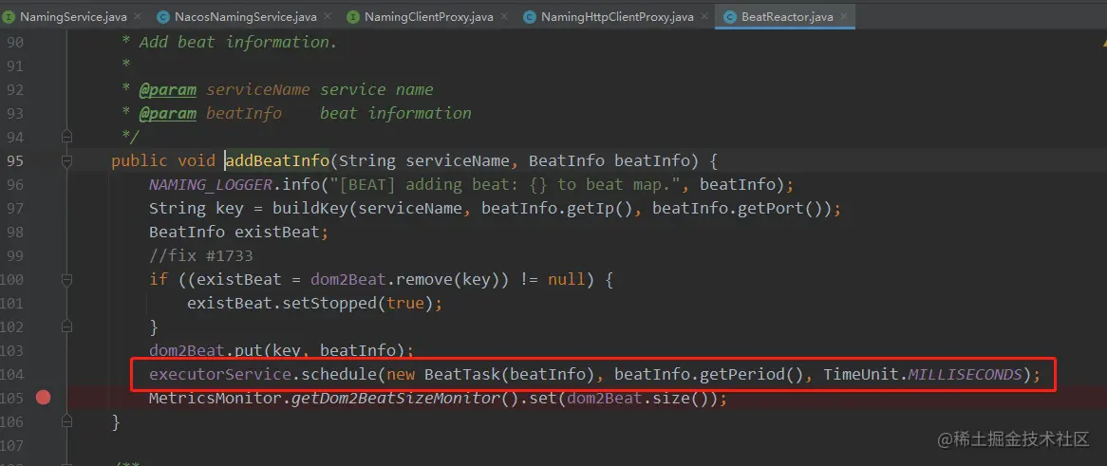Click the "Add beat information." comment
The width and height of the screenshot is (1107, 466).
238,43
